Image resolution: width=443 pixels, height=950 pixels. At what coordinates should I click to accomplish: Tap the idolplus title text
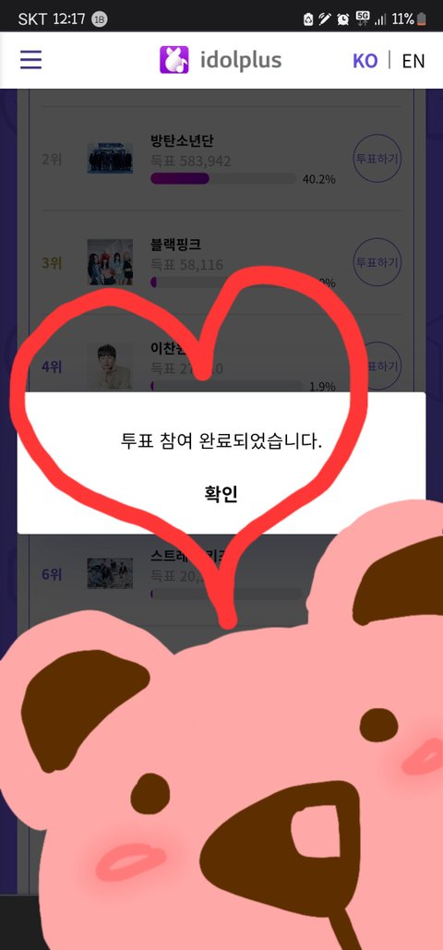point(241,61)
